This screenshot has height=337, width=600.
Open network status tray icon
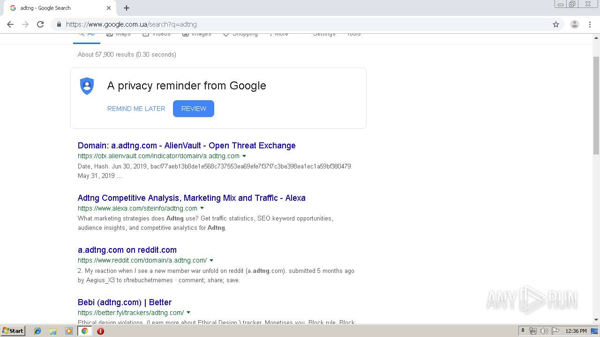coord(533,331)
